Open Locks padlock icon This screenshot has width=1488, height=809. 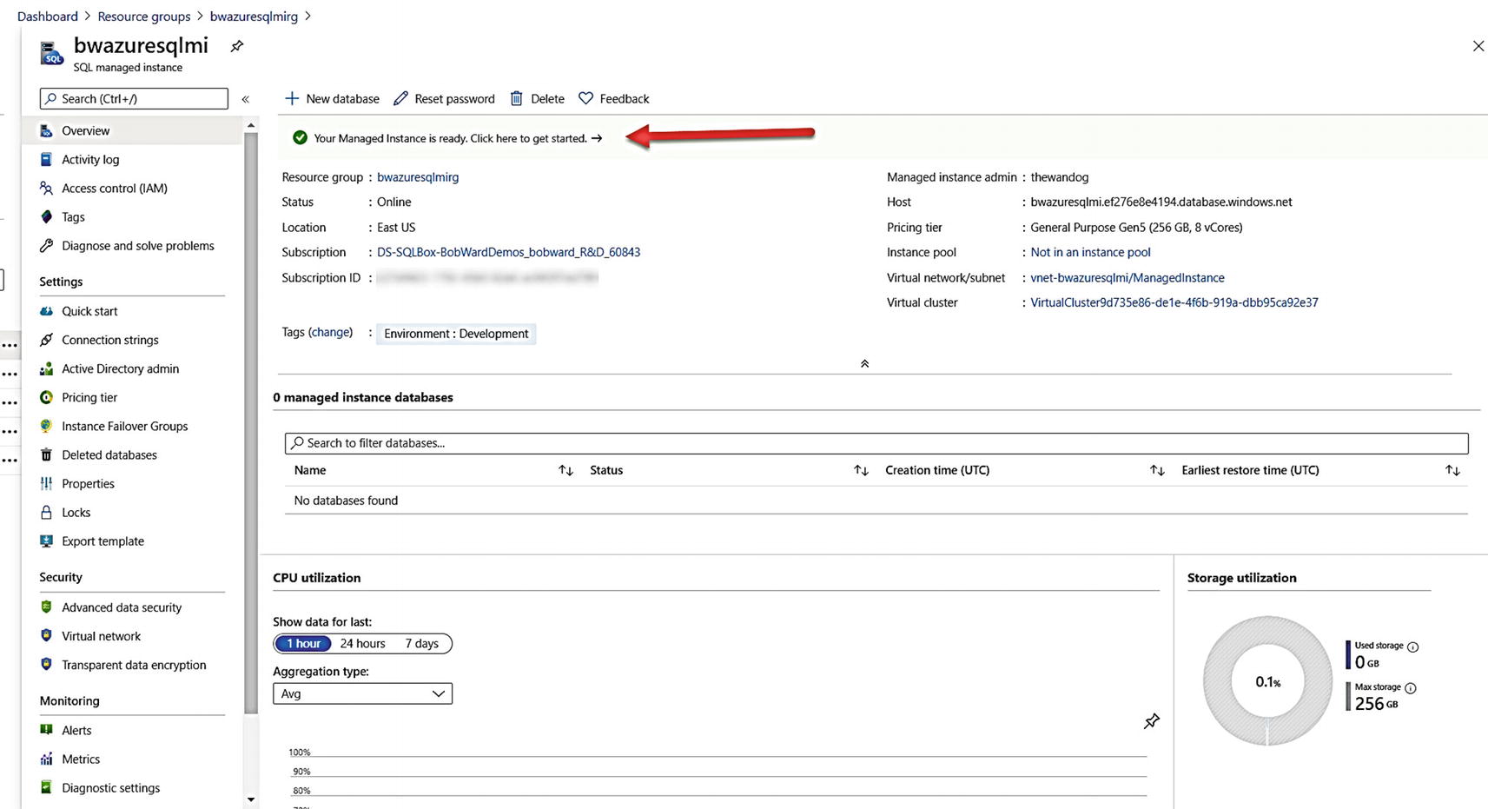point(46,512)
